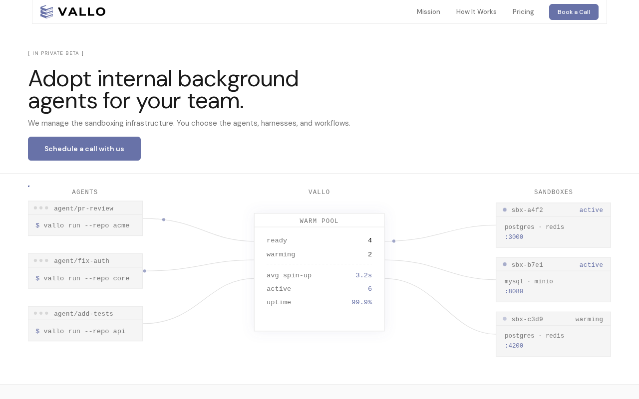The height and width of the screenshot is (399, 639).
Task: Click the connector dot entering sandboxes
Action: coord(394,241)
